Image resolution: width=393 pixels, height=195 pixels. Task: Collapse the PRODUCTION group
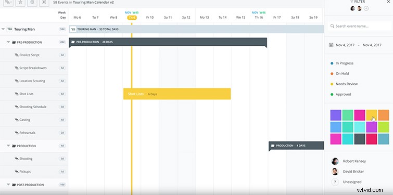(8, 146)
